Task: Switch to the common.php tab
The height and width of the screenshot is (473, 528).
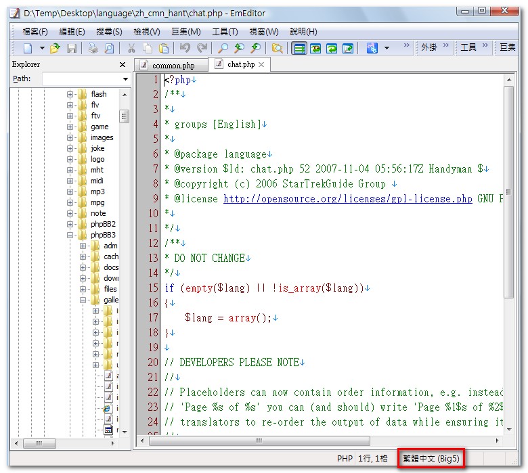Action: click(171, 66)
